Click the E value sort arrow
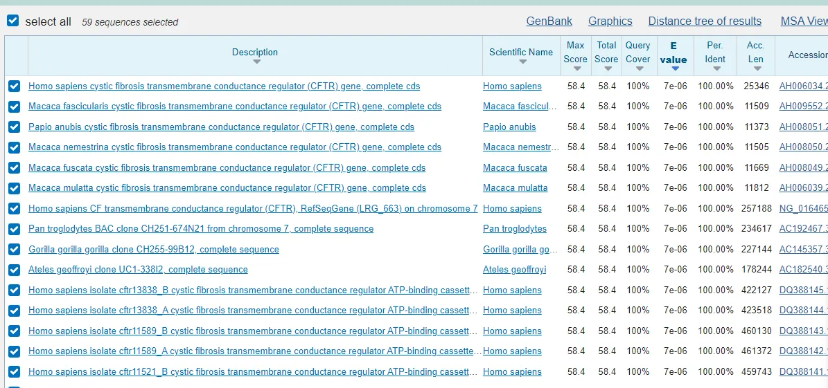Screen dimensions: 828x388 point(674,68)
